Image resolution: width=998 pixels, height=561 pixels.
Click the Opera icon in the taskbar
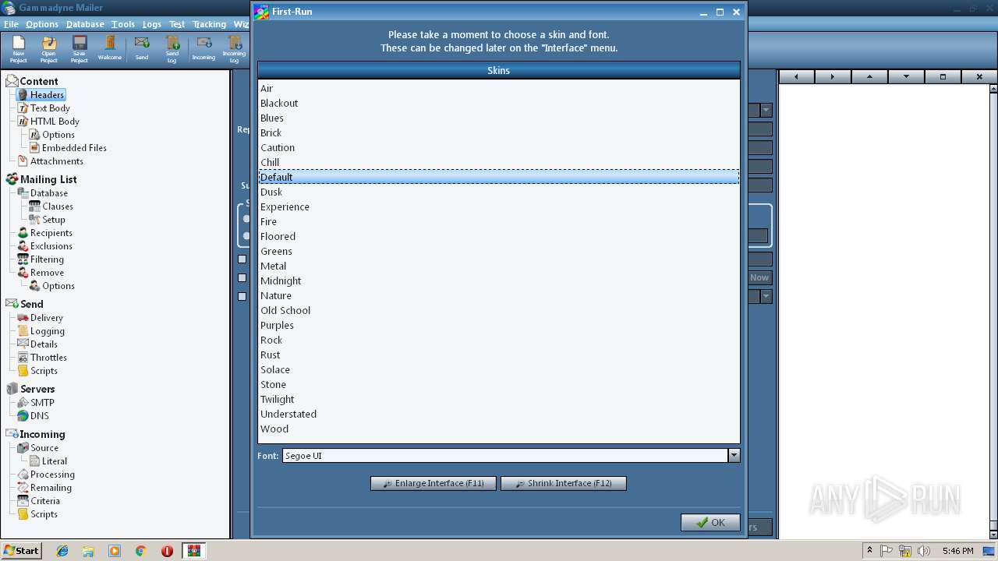pyautogui.click(x=167, y=551)
